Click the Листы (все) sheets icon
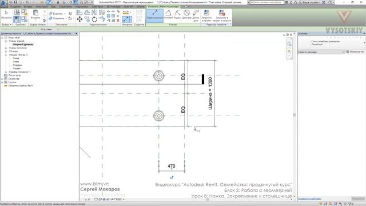Image resolution: width=366 pixels, height=206 pixels. click(x=6, y=76)
